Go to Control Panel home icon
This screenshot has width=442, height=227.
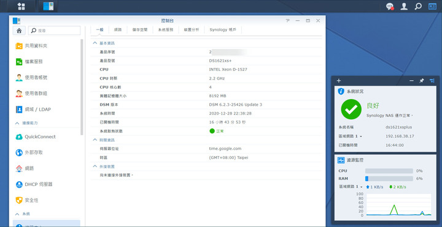coord(19,31)
